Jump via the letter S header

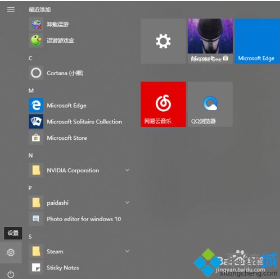[x=30, y=236]
